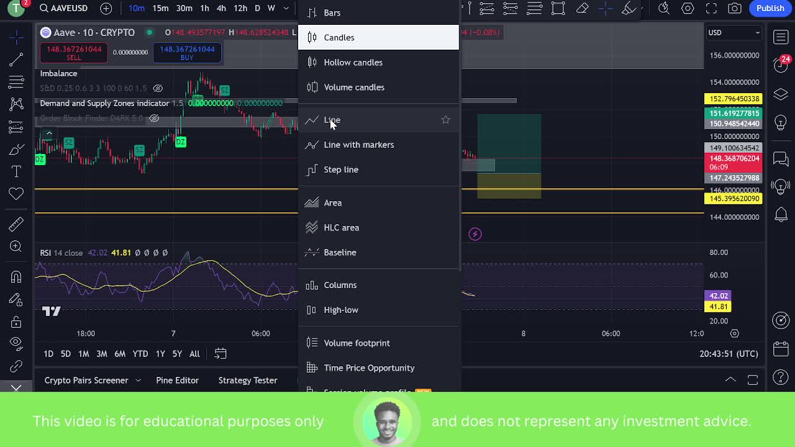Select the Bars chart type
795x447 pixels.
pyautogui.click(x=378, y=12)
